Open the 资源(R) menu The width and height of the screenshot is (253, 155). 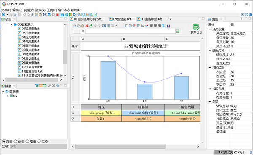point(40,10)
